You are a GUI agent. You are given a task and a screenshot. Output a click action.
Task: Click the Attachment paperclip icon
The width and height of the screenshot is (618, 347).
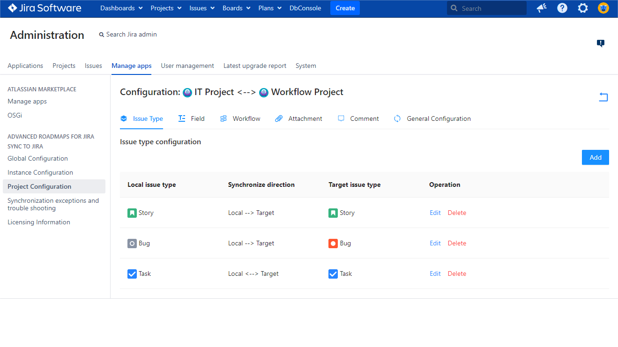[279, 118]
